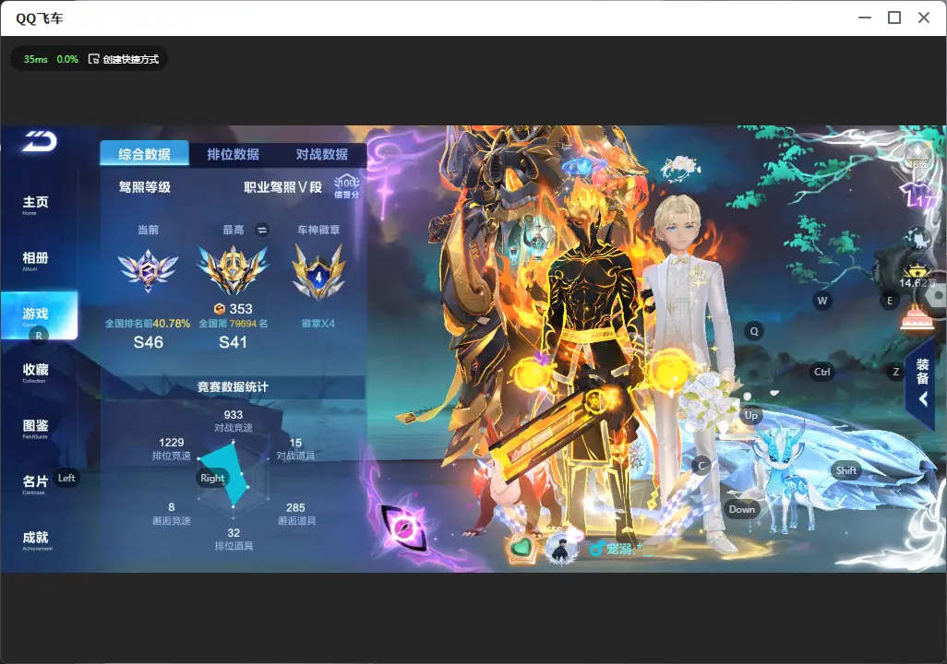Click the 徽章X4 label
This screenshot has height=664, width=947.
pyautogui.click(x=318, y=324)
